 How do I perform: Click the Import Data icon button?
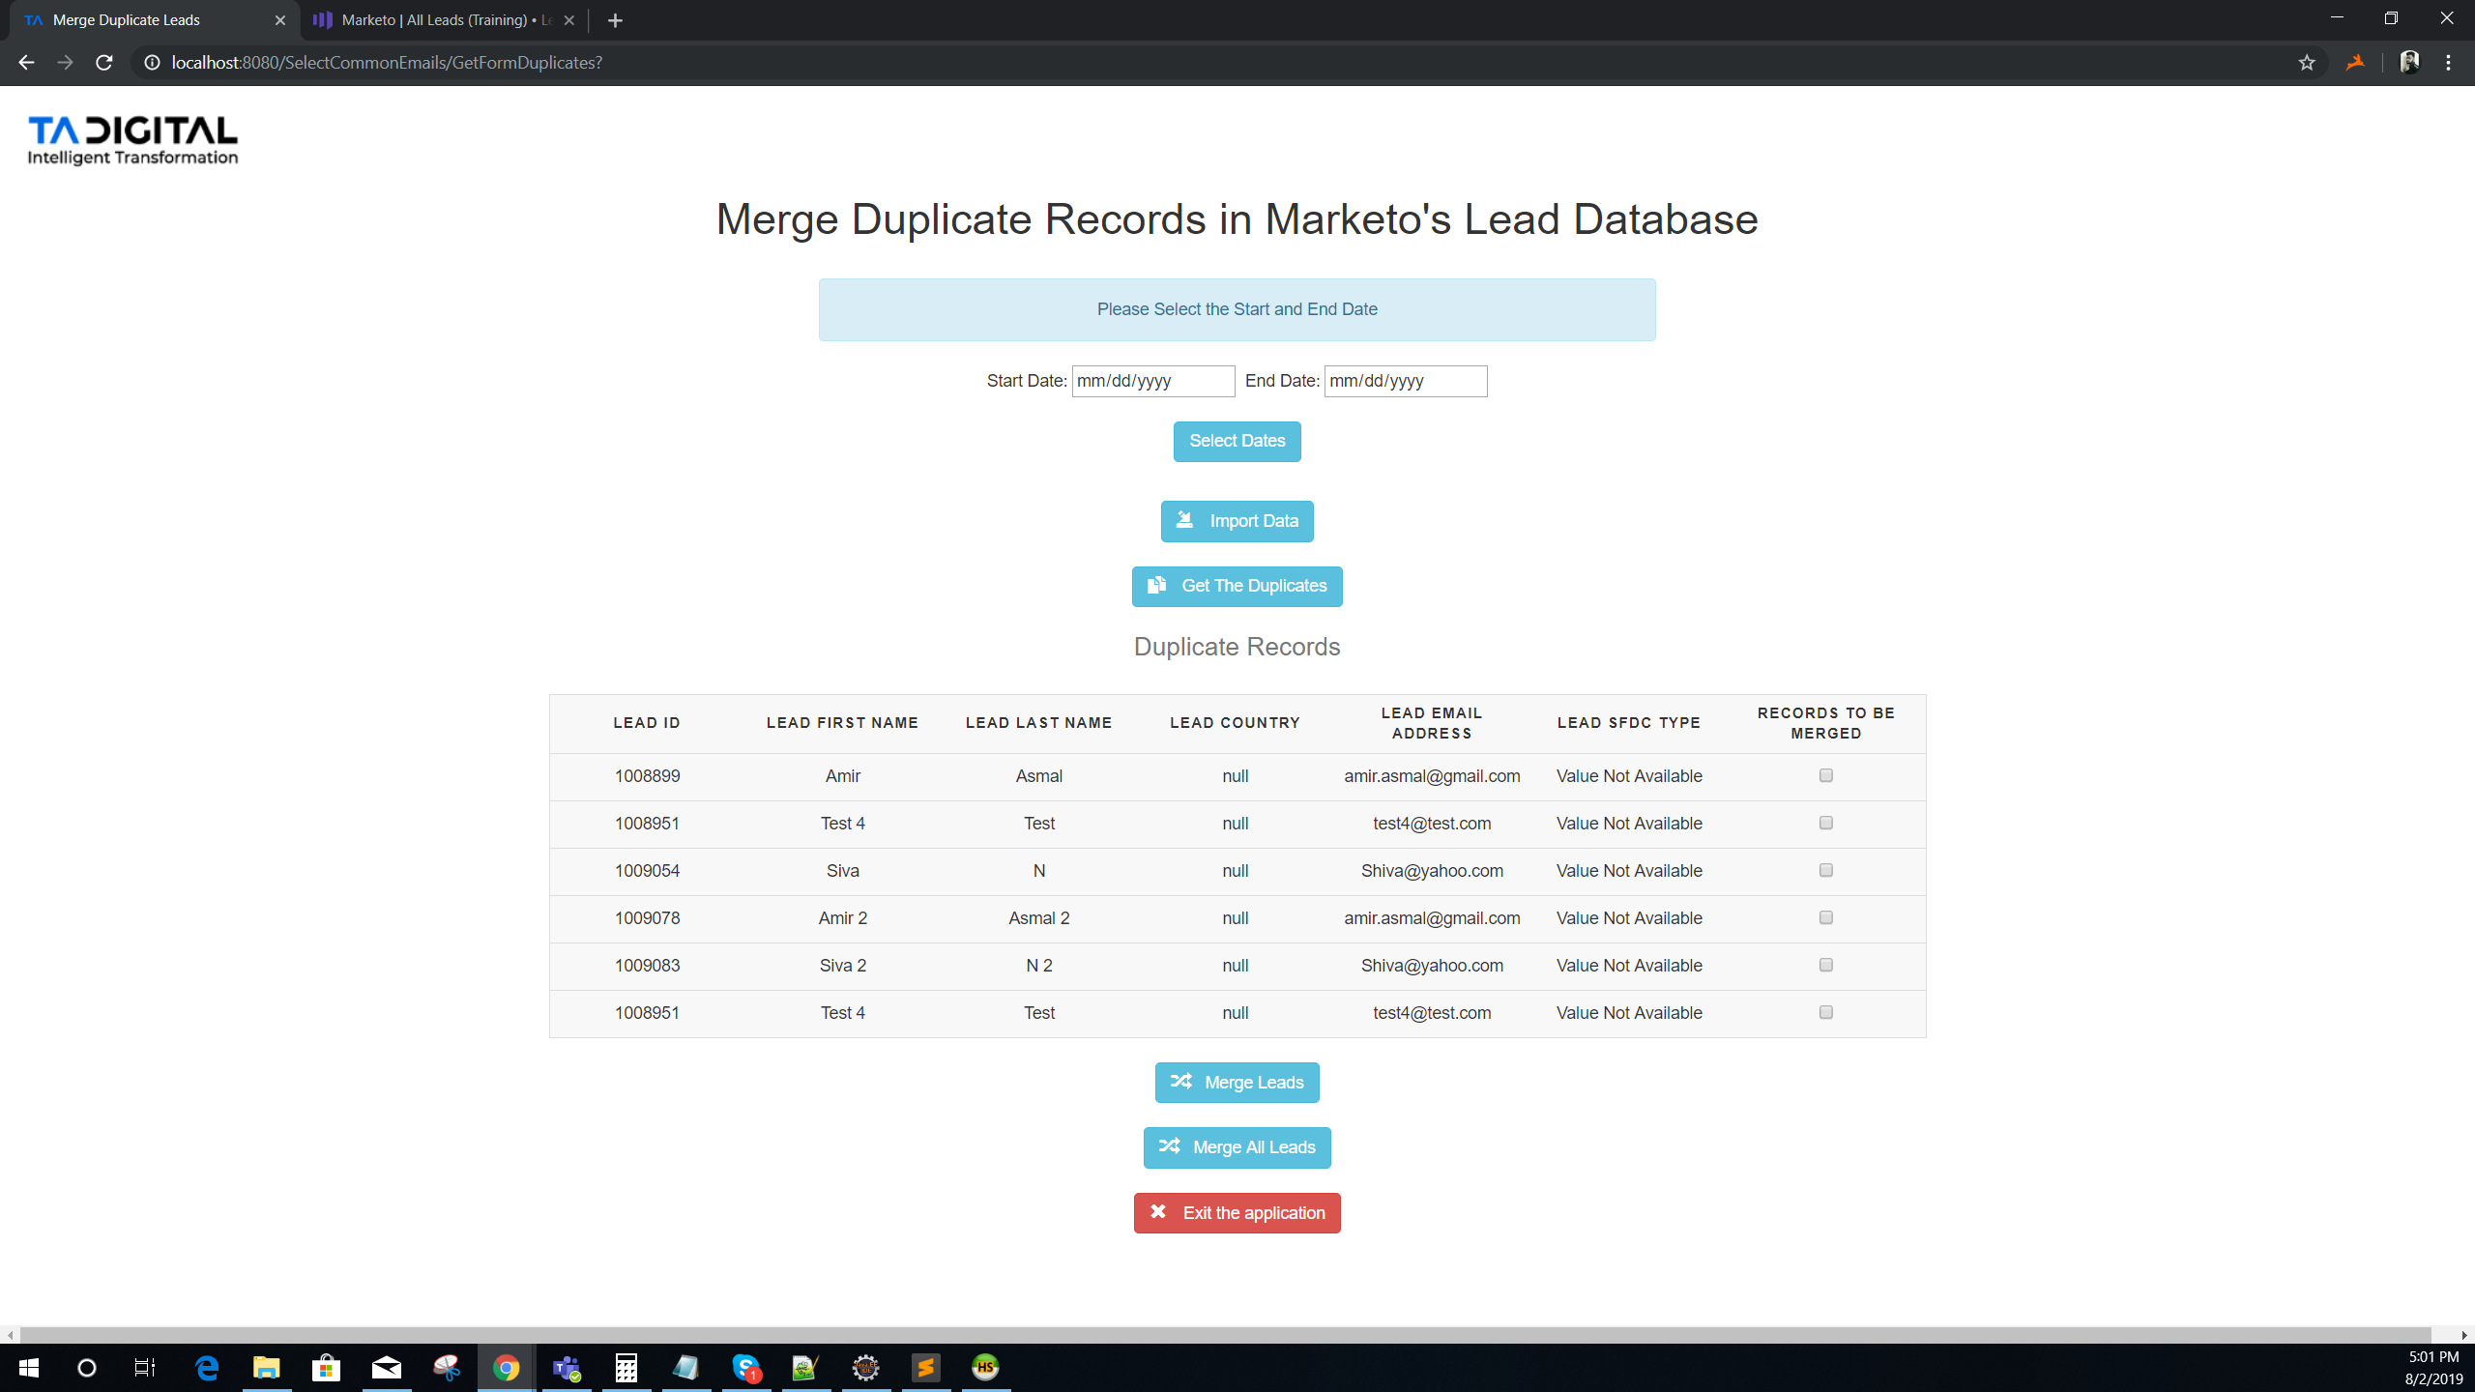point(1184,520)
